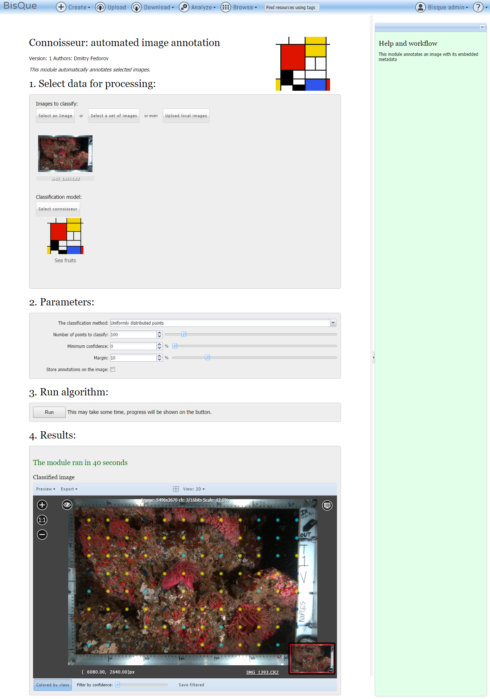Open the Preview dropdown in viewer
This screenshot has height=699, width=490.
click(46, 489)
